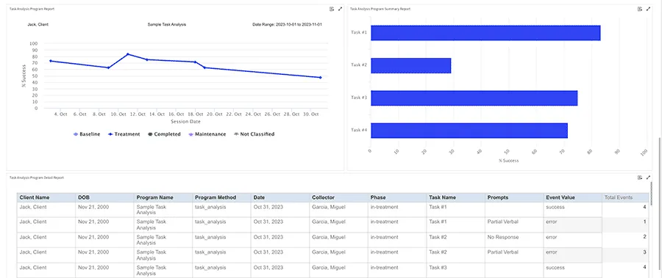Sort table by Prompts column header

[514, 197]
